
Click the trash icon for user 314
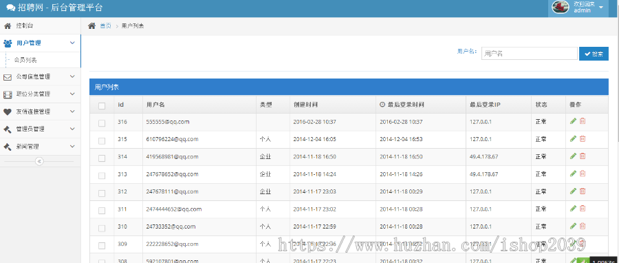(x=583, y=156)
